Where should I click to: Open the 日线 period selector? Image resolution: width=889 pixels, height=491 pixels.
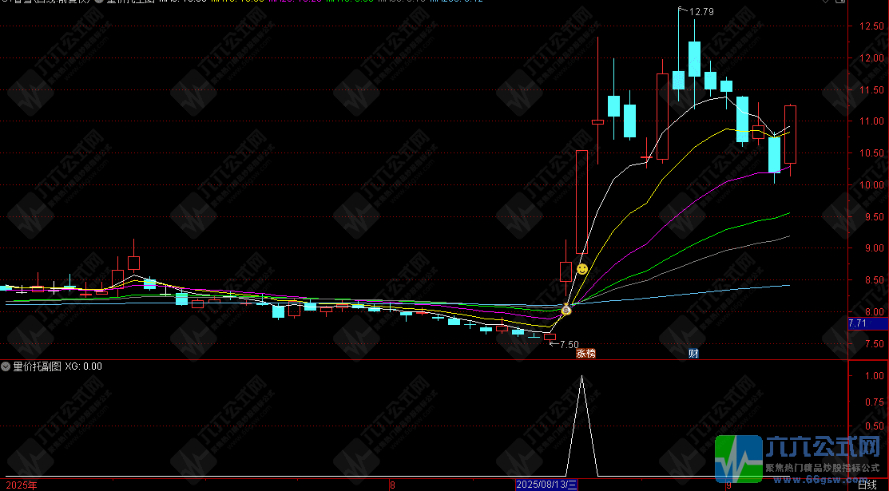tap(867, 485)
